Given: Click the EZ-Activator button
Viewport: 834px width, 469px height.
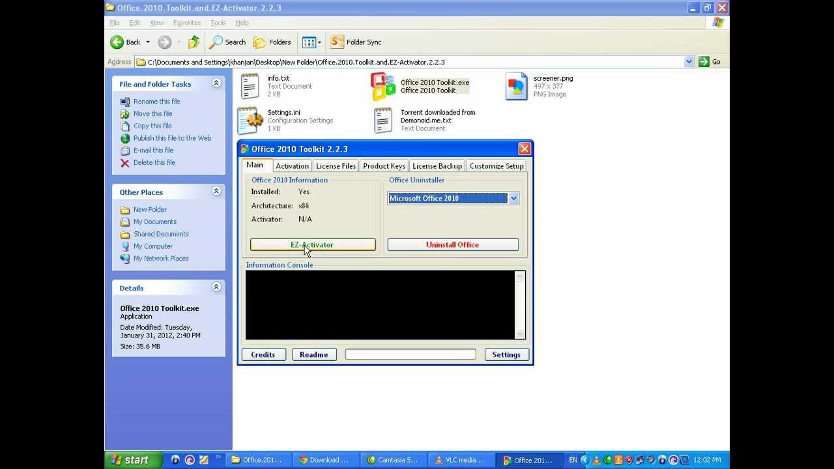Looking at the screenshot, I should [313, 245].
